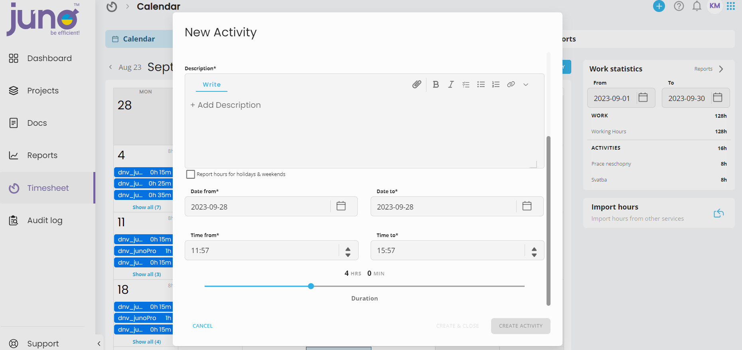This screenshot has width=742, height=350.
Task: Toggle italic formatting in description
Action: coord(451,84)
